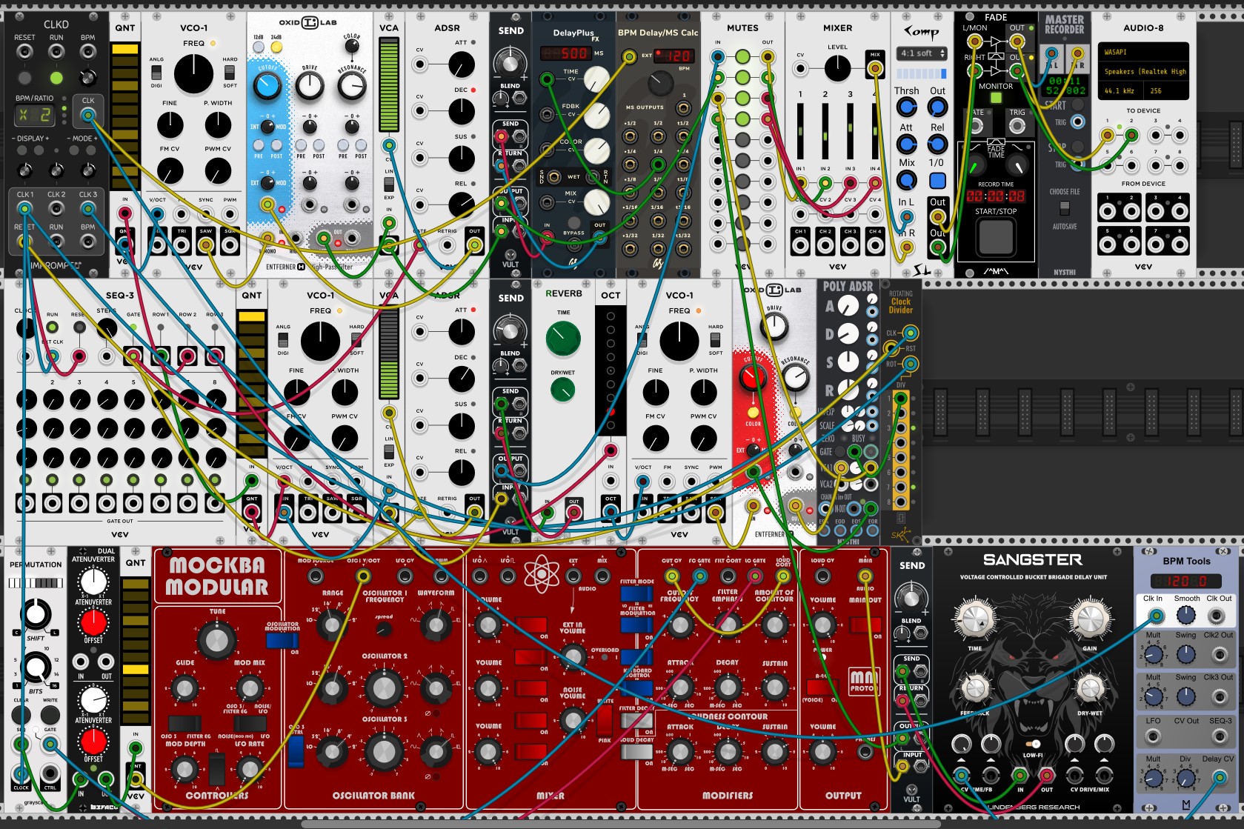Click the Thrsh knob on Comp
This screenshot has width=1244, height=829.
coord(906,107)
